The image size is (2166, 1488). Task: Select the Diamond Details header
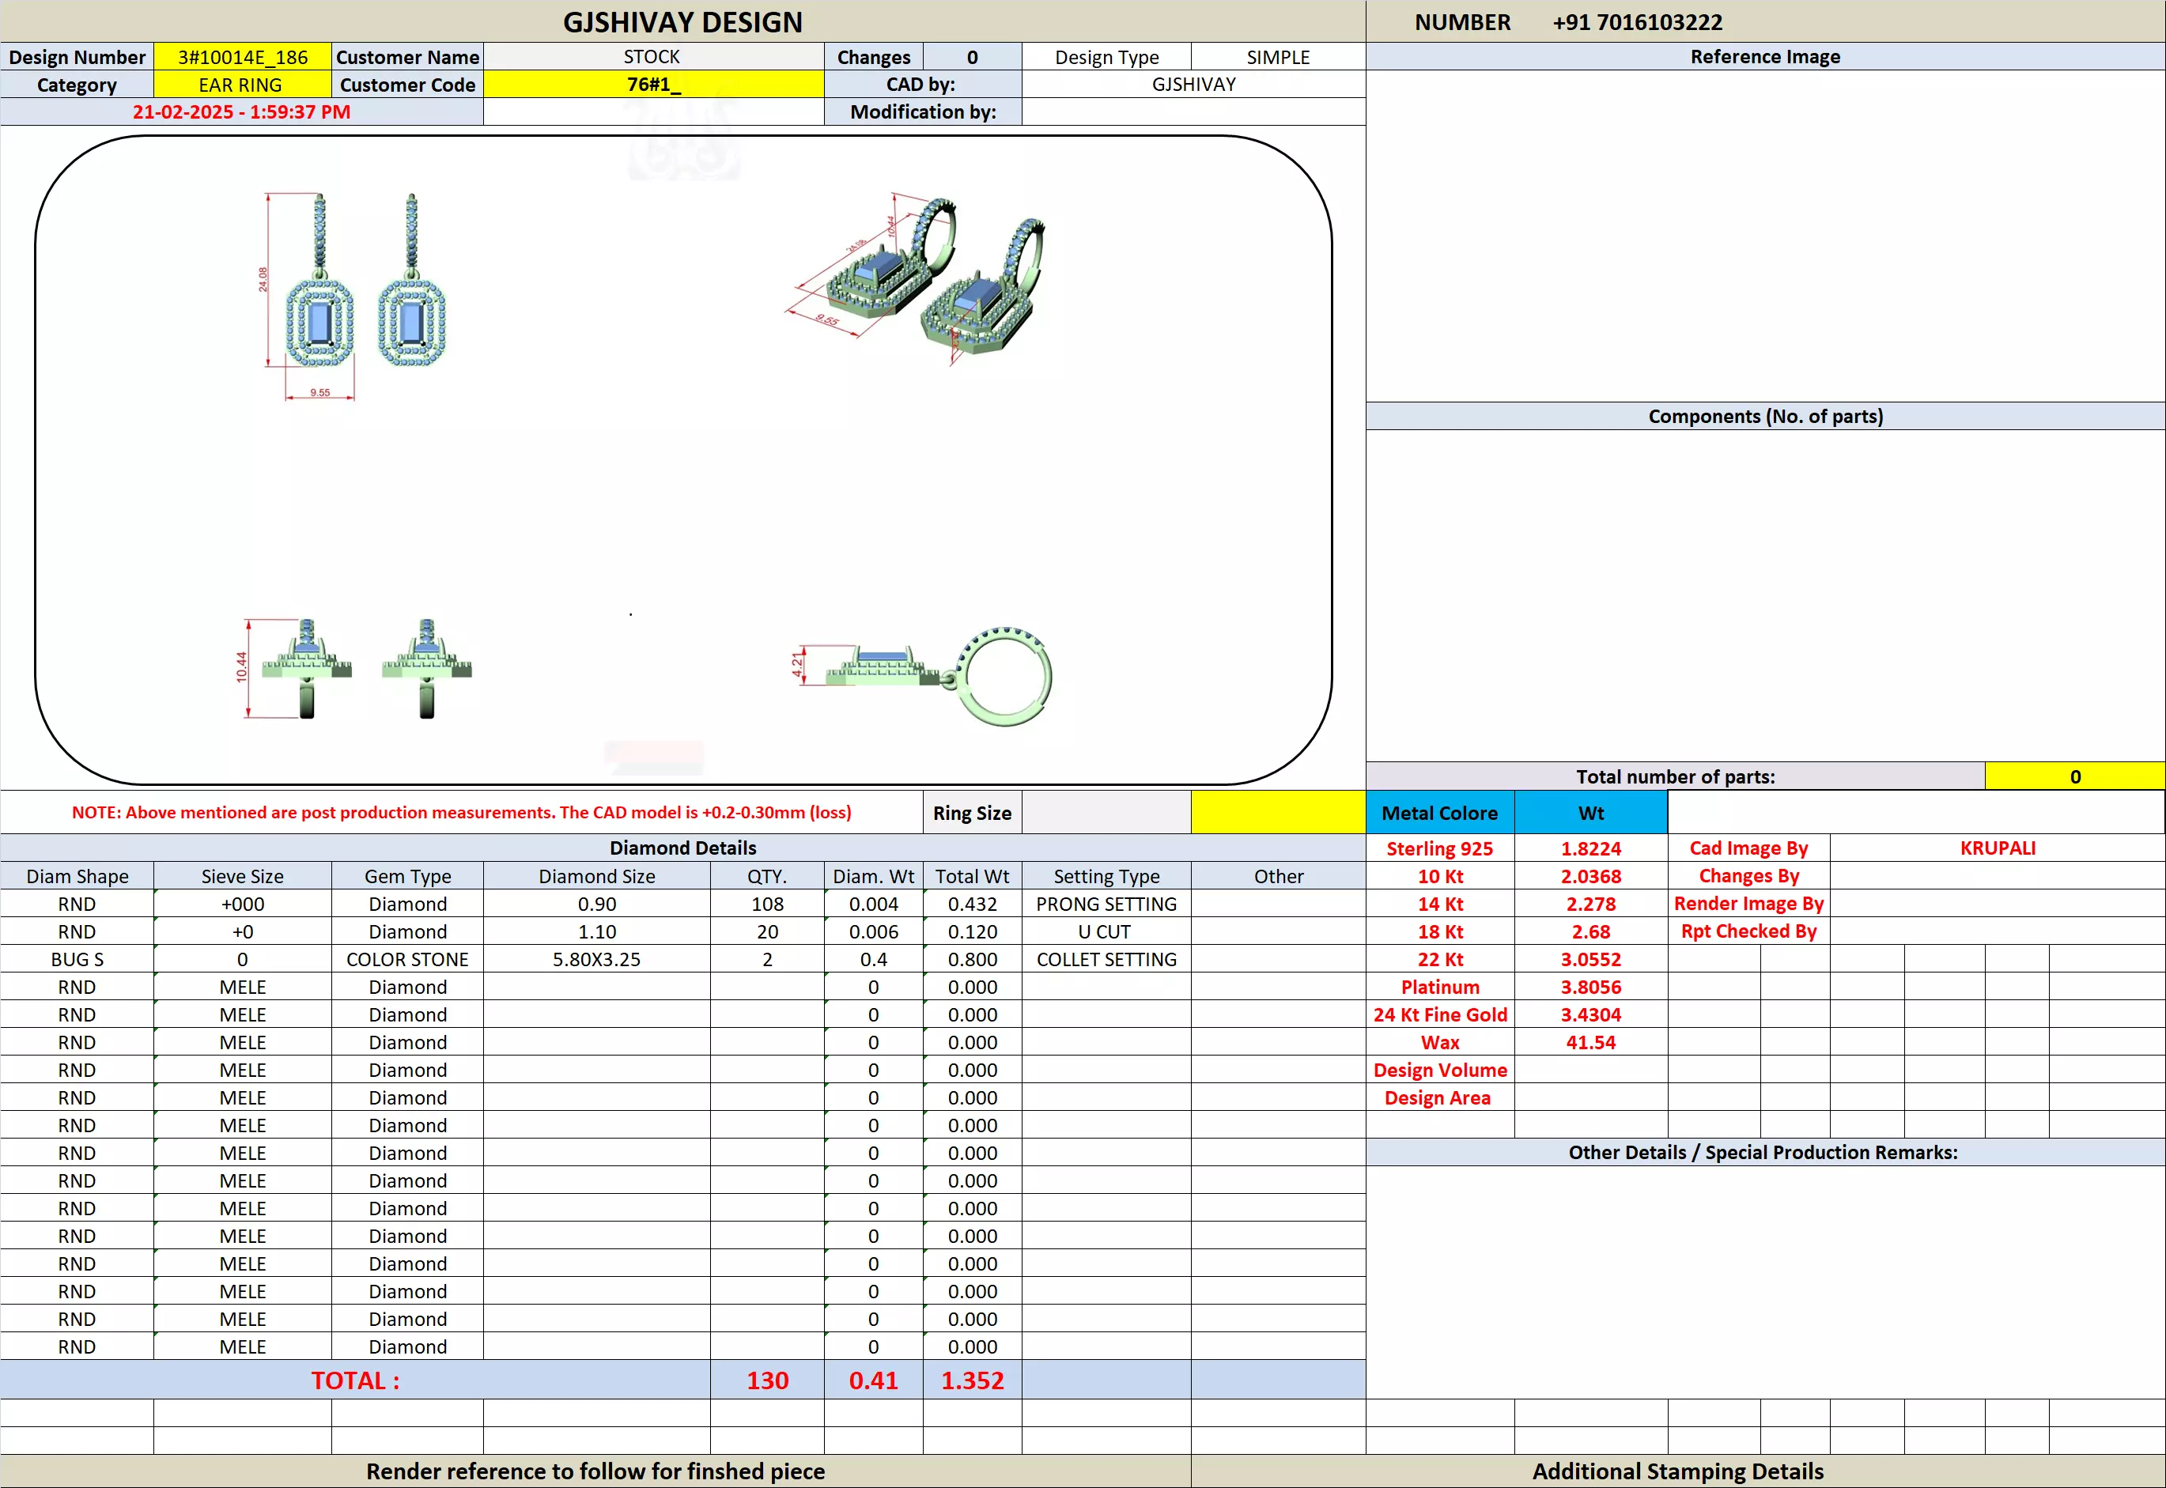[x=682, y=848]
